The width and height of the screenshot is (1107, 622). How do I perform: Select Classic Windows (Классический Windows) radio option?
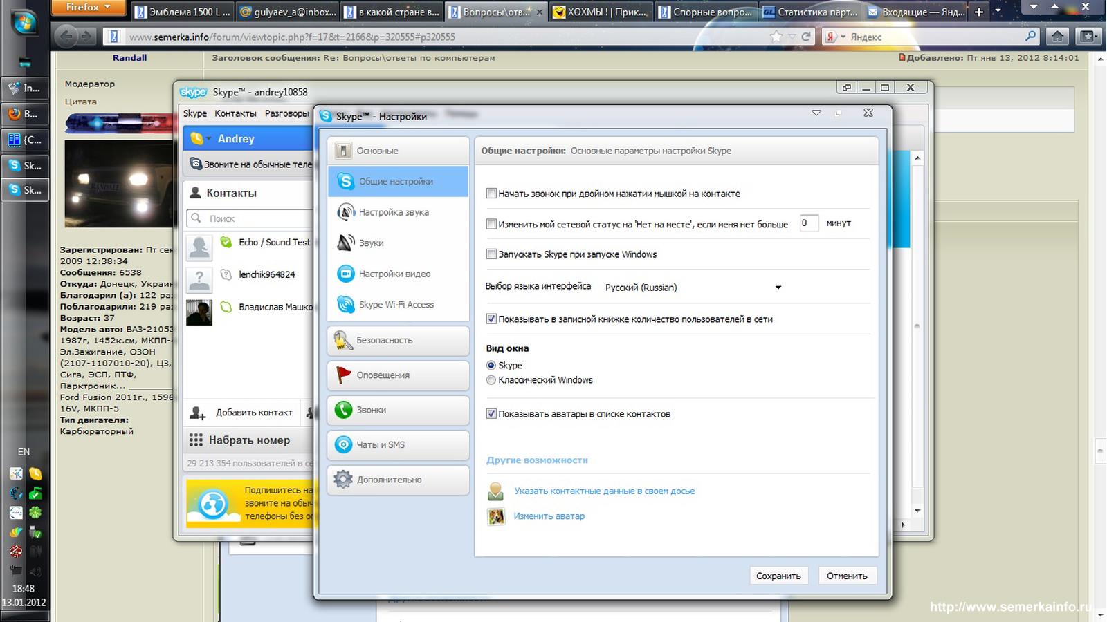pyautogui.click(x=491, y=380)
